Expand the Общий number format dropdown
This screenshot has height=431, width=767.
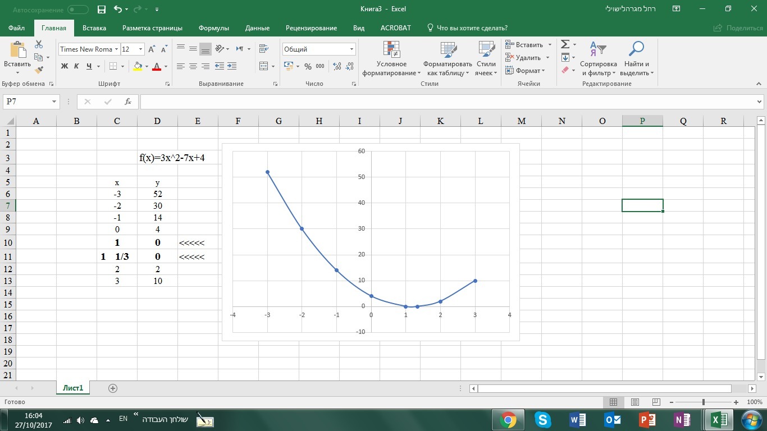tap(351, 49)
